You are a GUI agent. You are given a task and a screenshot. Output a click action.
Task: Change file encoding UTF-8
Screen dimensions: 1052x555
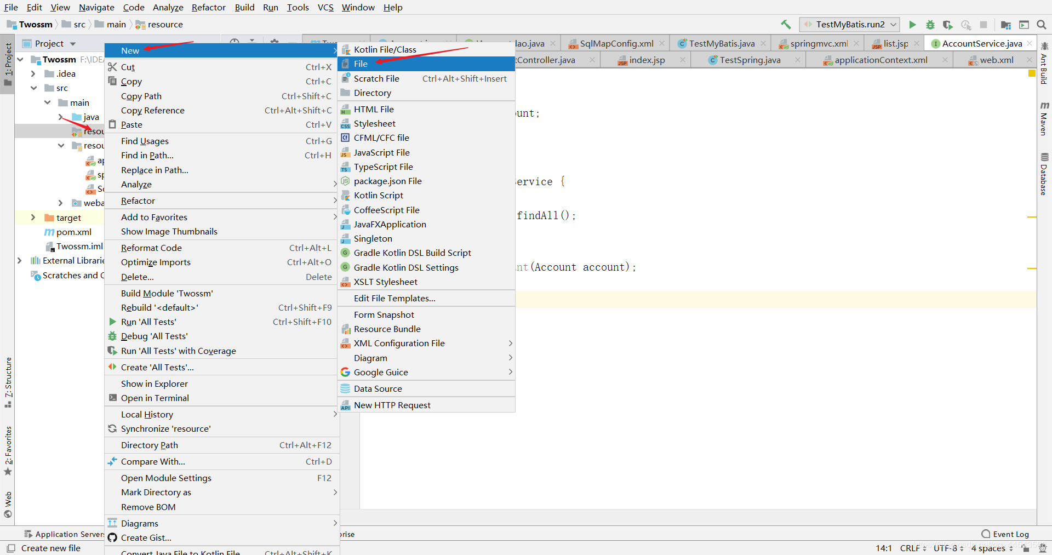(x=948, y=548)
